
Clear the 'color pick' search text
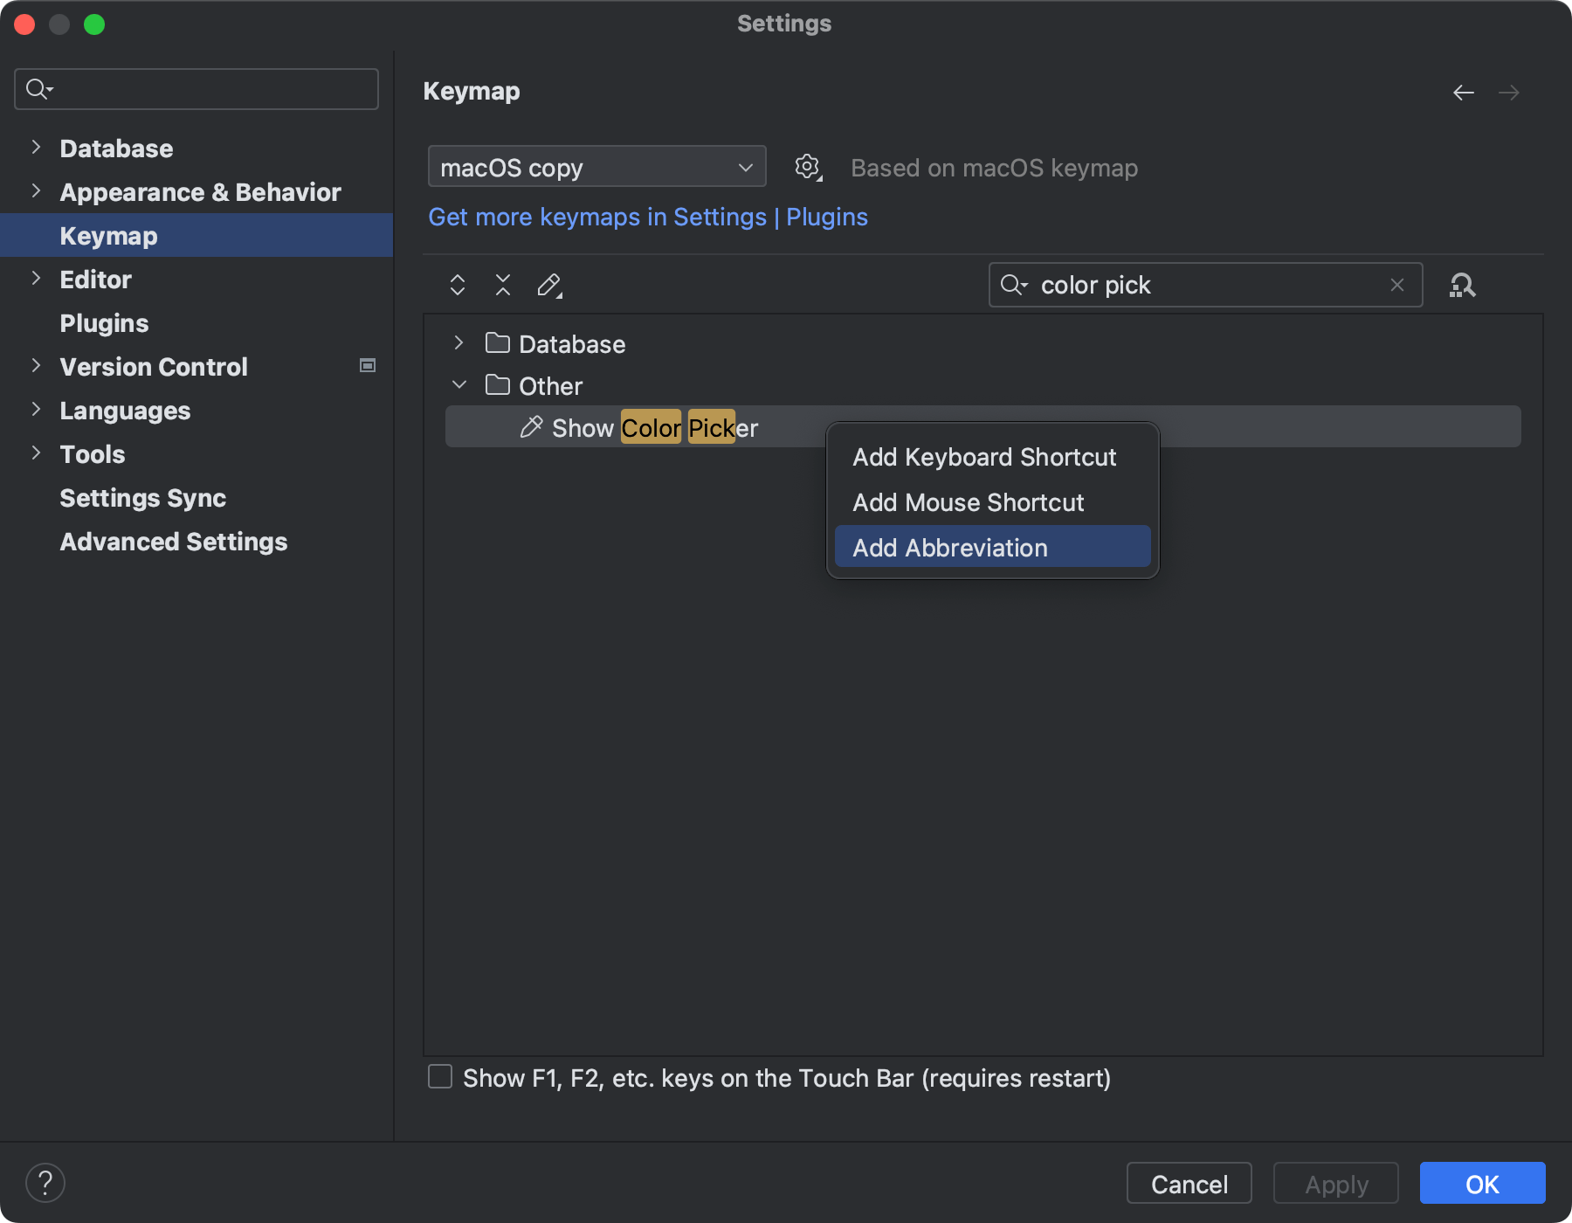click(x=1397, y=285)
